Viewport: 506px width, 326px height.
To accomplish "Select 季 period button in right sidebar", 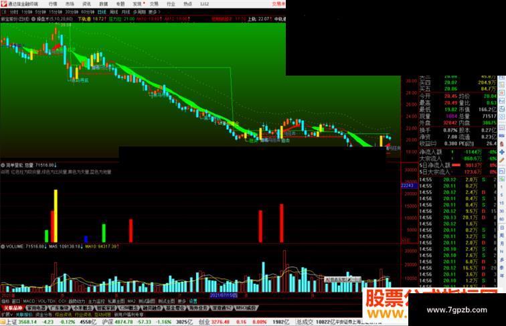I will click(502, 267).
